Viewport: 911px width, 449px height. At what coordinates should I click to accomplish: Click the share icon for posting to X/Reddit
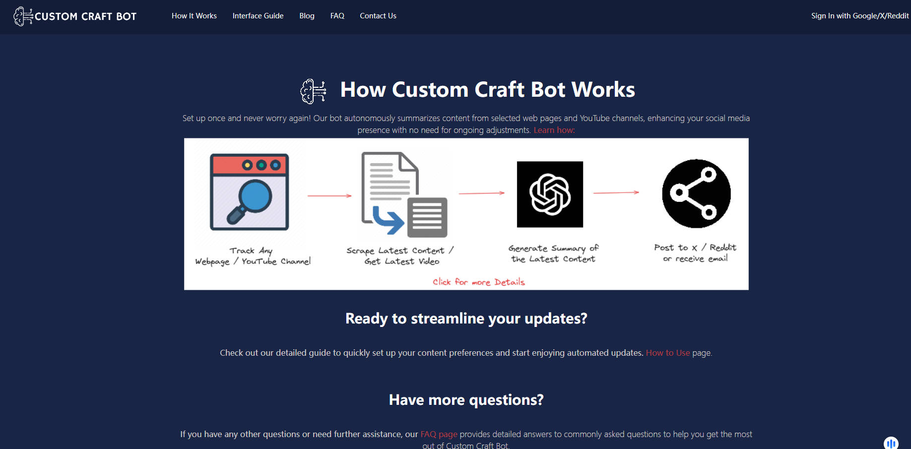[x=696, y=194]
